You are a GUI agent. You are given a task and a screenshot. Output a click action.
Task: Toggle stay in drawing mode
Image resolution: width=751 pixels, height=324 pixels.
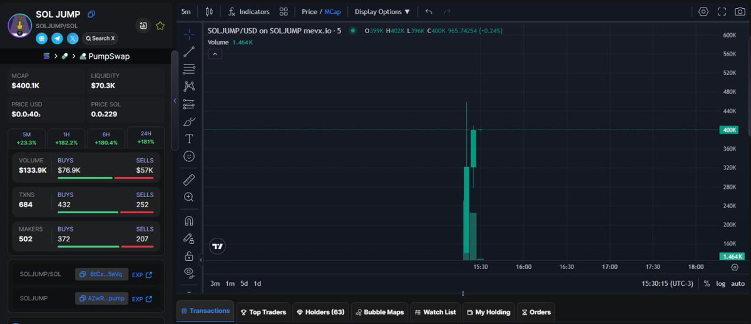[189, 238]
